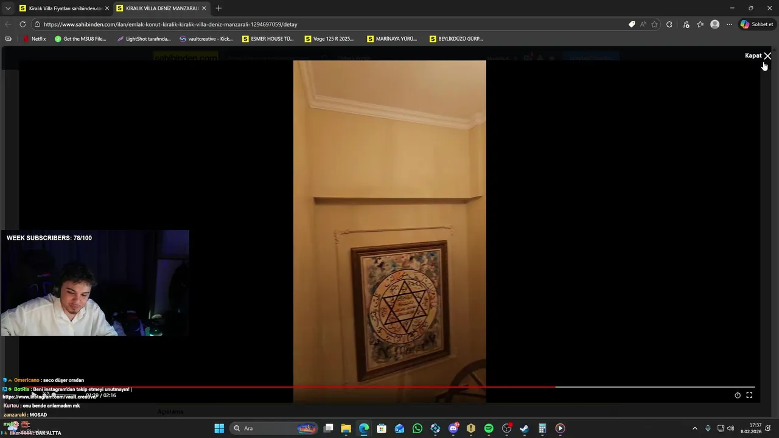Open the volume control tray icon
The image size is (779, 438).
click(731, 428)
